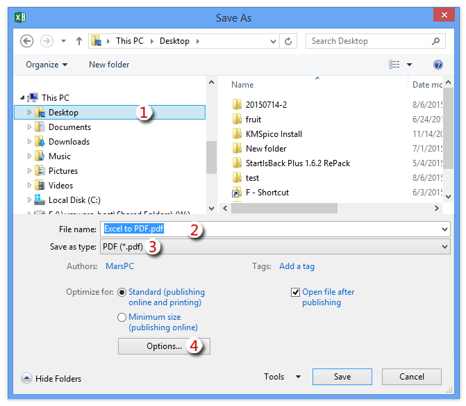The image size is (466, 406).
Task: Select Minimum size optimization option
Action: [122, 318]
